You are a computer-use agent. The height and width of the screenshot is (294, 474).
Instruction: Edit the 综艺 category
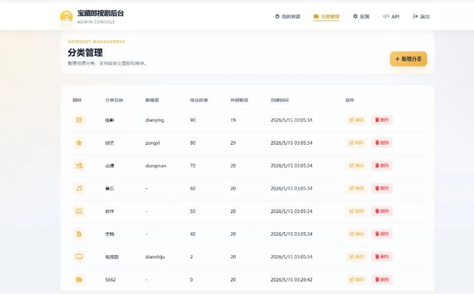pyautogui.click(x=356, y=143)
